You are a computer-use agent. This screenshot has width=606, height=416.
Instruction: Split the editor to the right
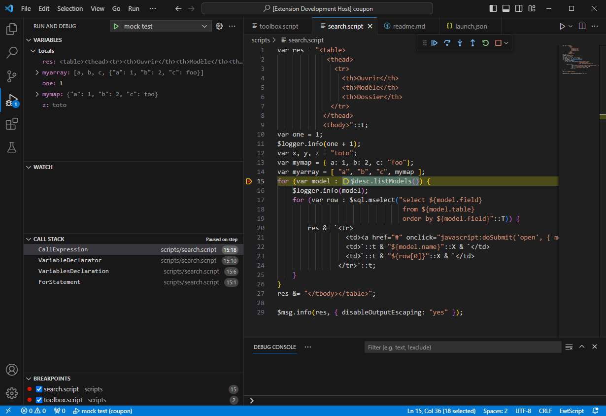point(582,26)
